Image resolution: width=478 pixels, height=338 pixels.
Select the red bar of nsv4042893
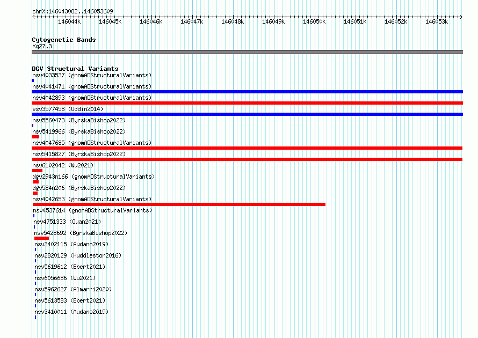247,103
